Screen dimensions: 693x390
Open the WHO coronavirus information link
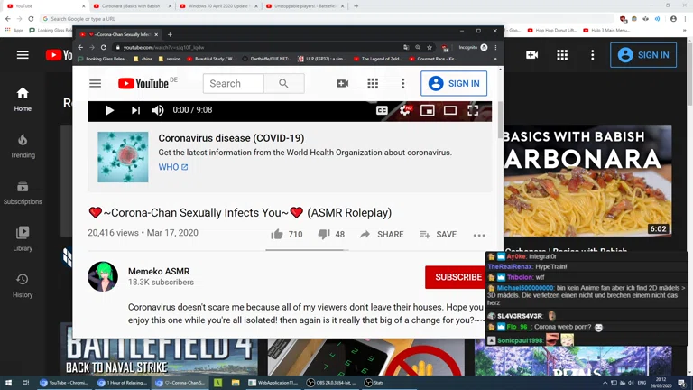[x=173, y=167]
